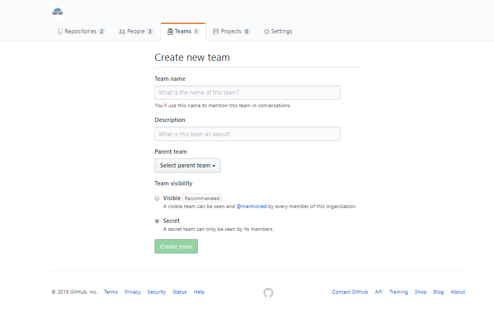Open the Status link in footer
Image resolution: width=494 pixels, height=320 pixels.
[179, 292]
